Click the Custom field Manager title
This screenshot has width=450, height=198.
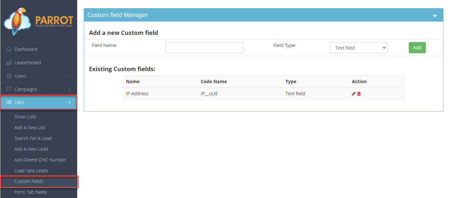(x=118, y=15)
